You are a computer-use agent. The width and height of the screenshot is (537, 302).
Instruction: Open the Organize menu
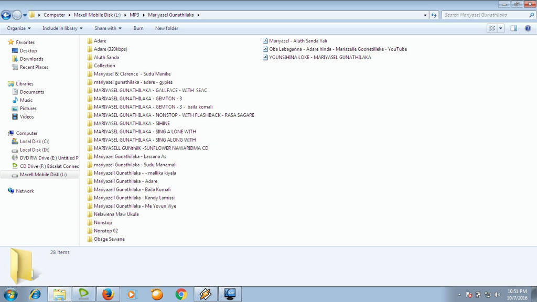(19, 28)
